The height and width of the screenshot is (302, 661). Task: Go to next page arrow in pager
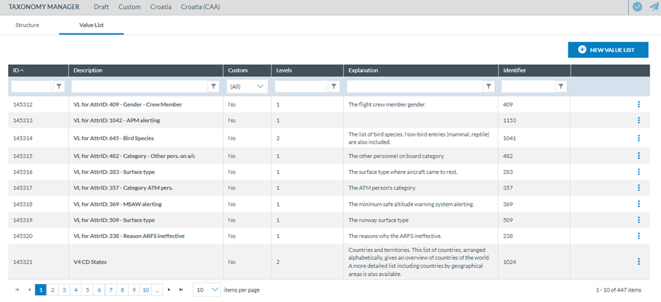tap(169, 289)
